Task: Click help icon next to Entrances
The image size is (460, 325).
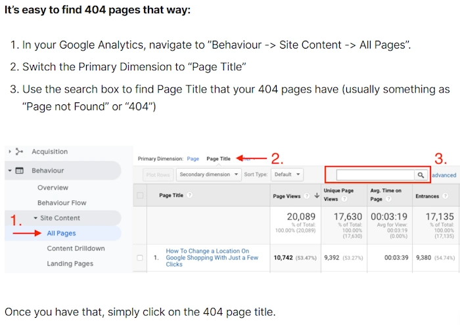Action: pos(446,196)
